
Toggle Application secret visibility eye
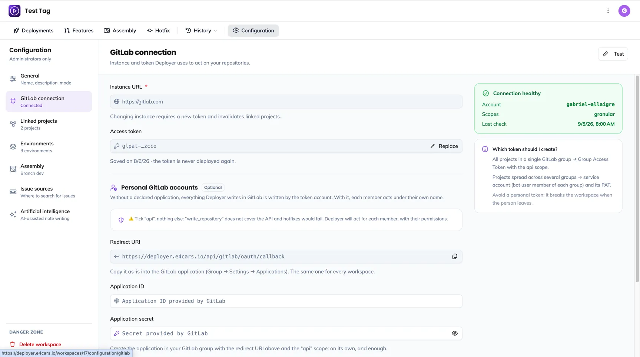pos(455,333)
